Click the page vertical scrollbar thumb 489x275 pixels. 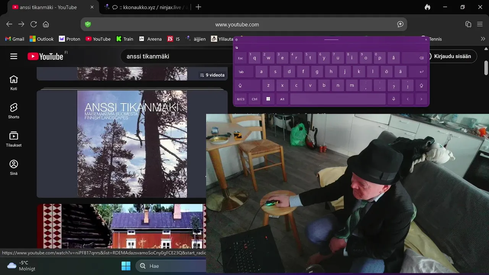(486, 68)
